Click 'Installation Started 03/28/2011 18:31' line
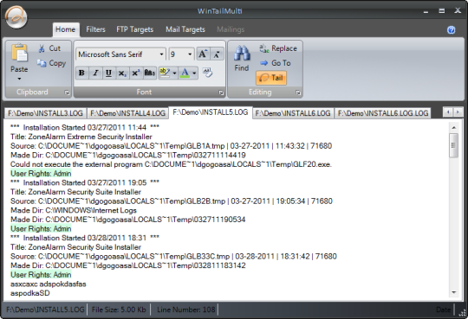468x319 pixels. (x=85, y=238)
